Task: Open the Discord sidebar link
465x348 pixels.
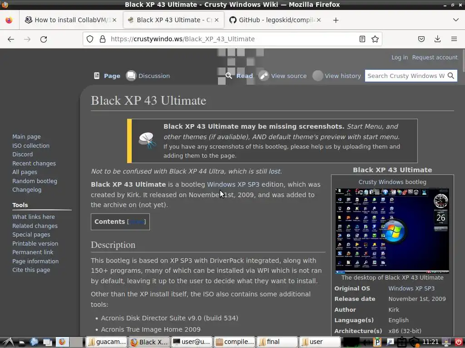Action: 23,154
